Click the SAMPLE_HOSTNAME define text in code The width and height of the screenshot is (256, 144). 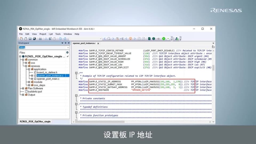[99, 90]
